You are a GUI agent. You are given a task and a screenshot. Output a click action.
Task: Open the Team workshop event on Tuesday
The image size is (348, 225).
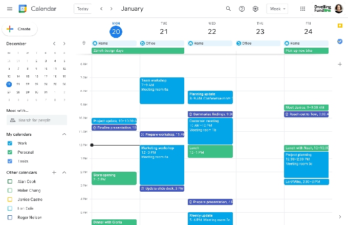162,90
